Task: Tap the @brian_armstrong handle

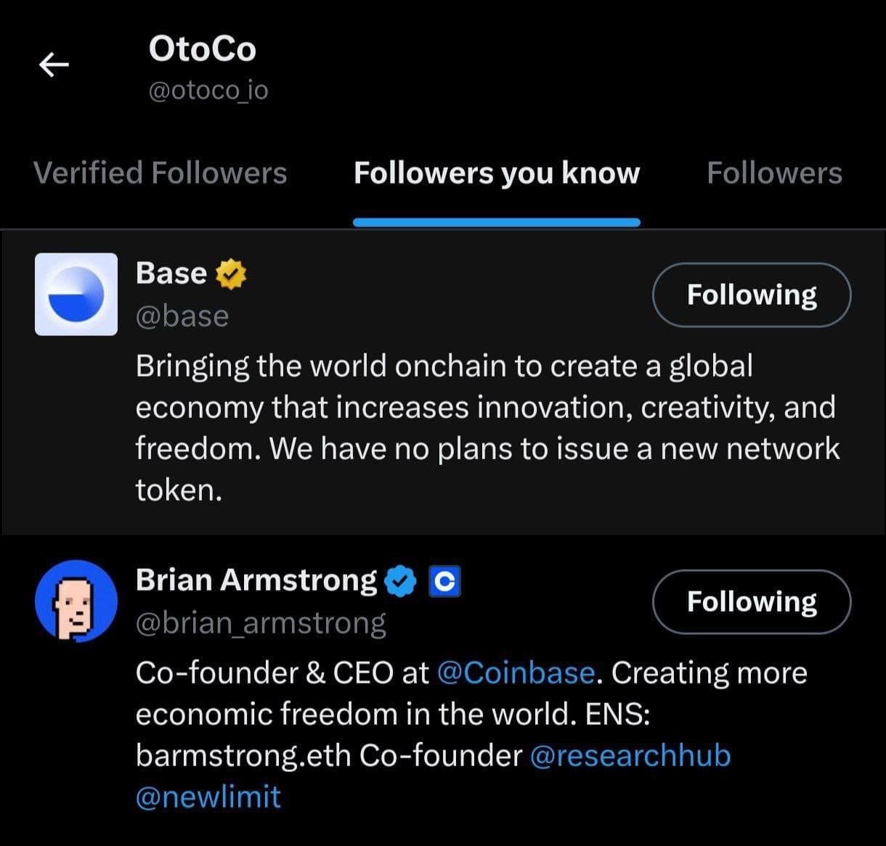Action: point(261,623)
